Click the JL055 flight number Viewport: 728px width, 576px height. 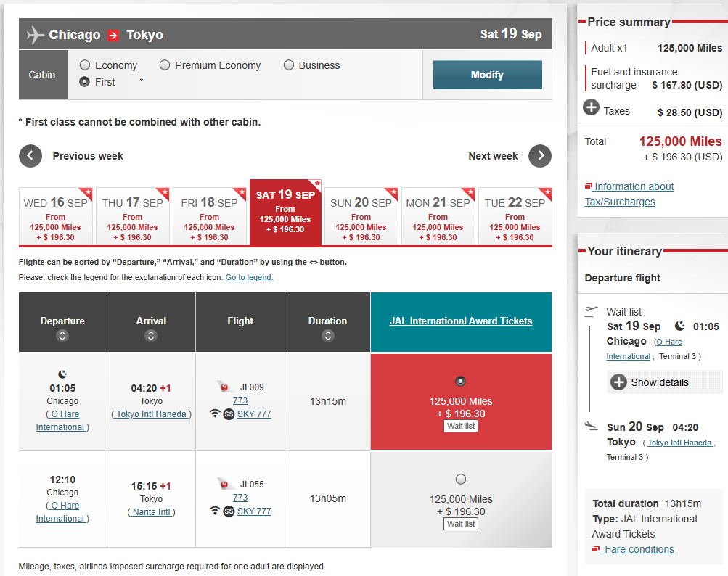coord(252,485)
